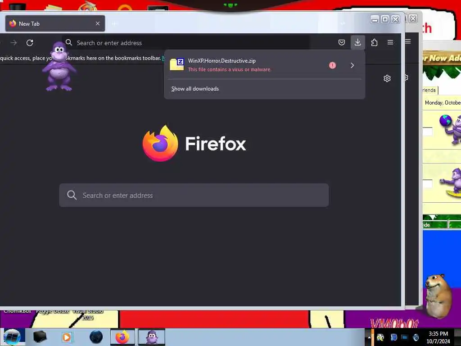The image size is (461, 346).
Task: Click the red malware warning icon
Action: [332, 65]
